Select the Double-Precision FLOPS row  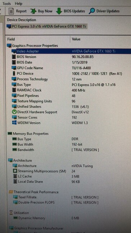point(56,202)
